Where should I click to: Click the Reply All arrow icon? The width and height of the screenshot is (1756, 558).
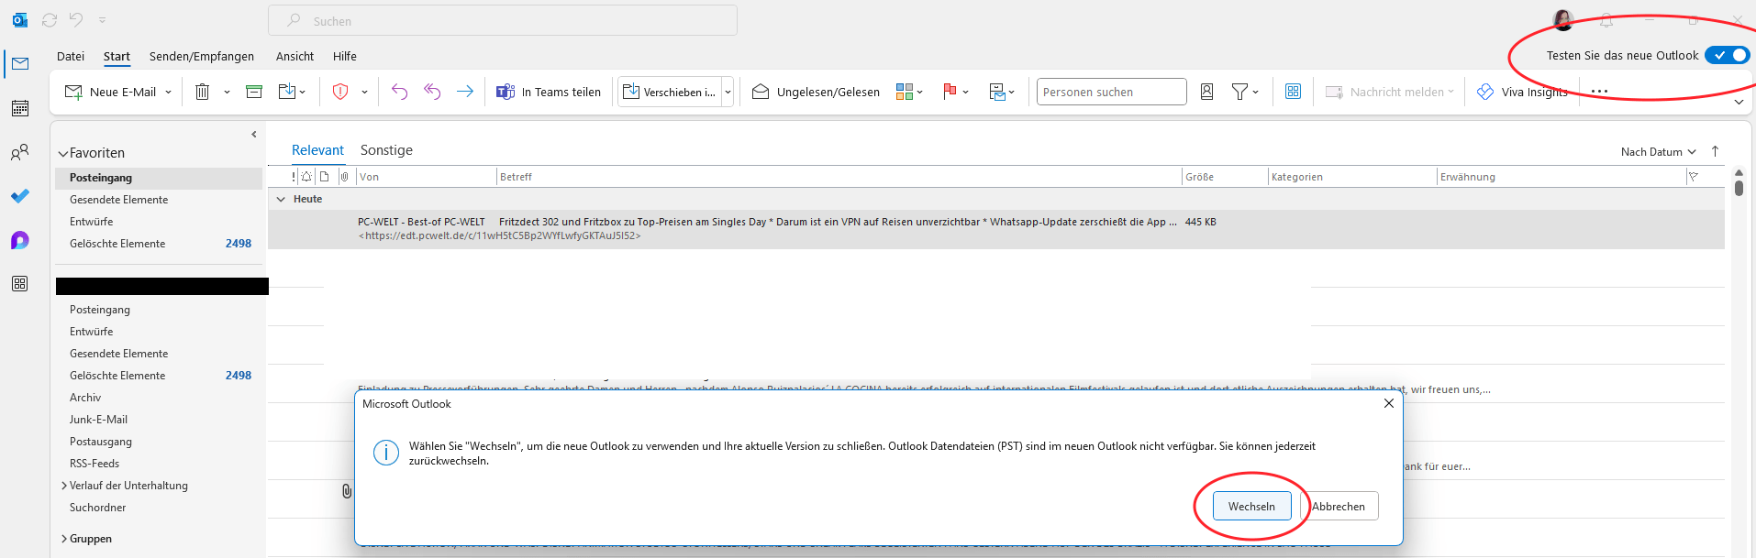432,92
